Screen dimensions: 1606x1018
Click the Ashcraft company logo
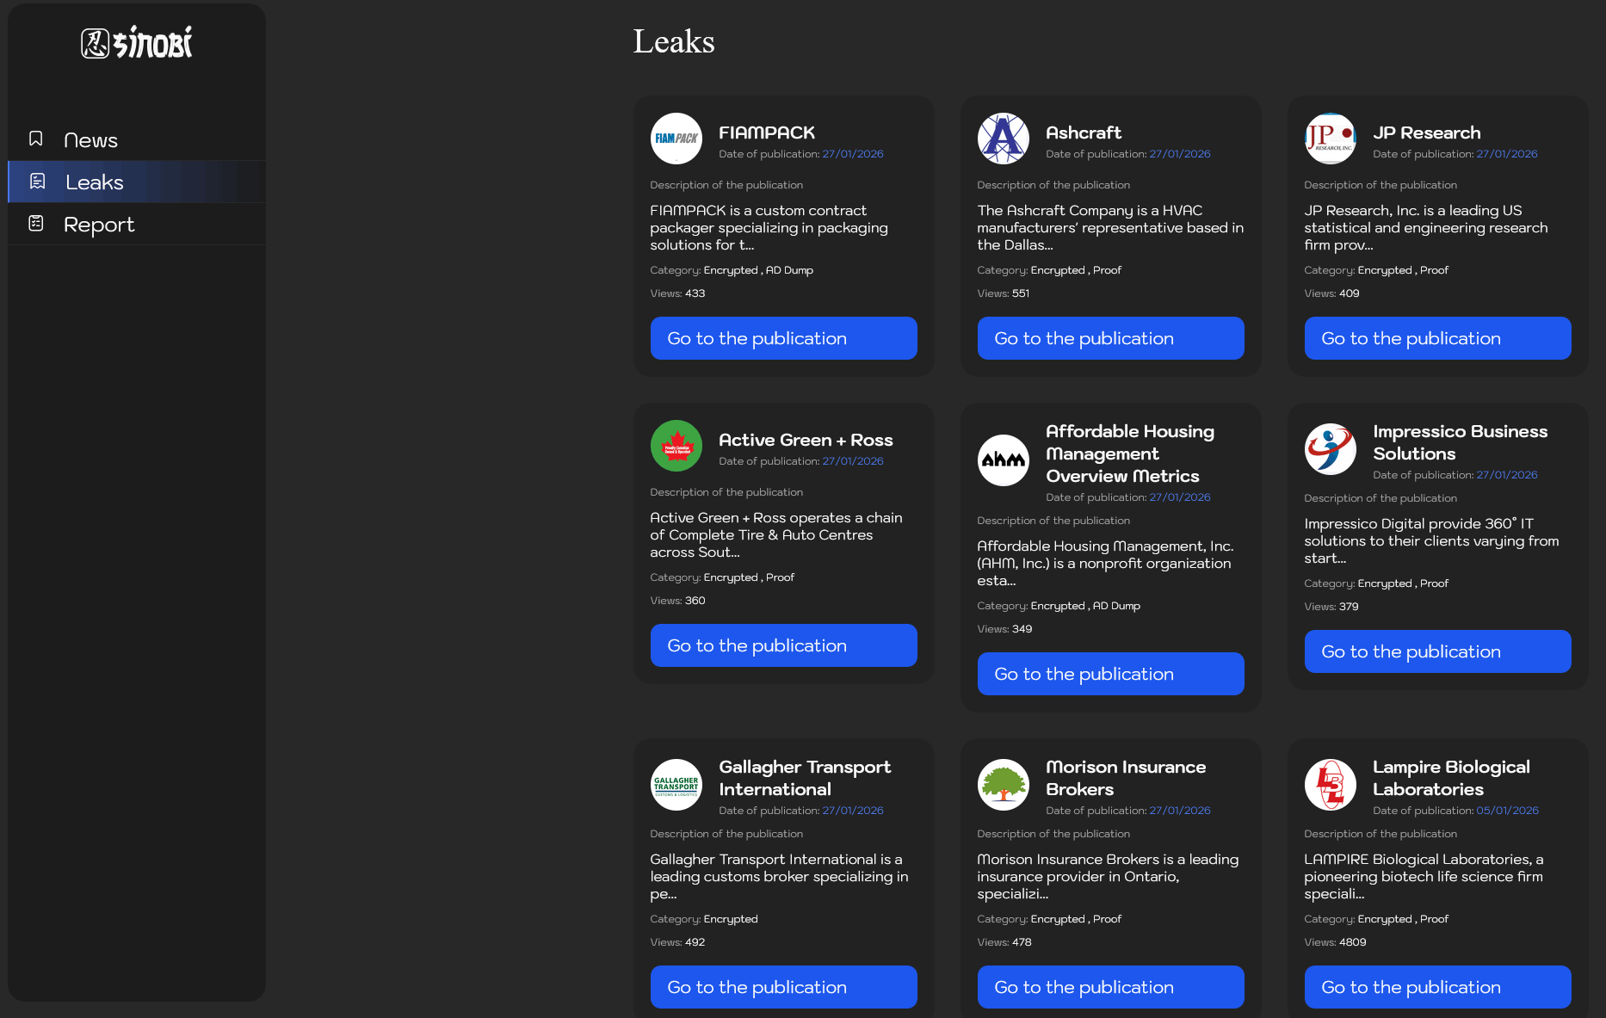click(x=1004, y=139)
